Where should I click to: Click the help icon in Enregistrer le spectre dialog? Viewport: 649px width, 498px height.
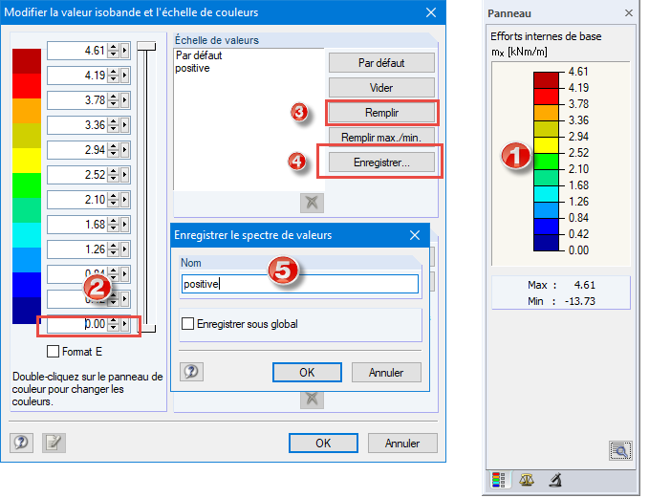click(191, 371)
